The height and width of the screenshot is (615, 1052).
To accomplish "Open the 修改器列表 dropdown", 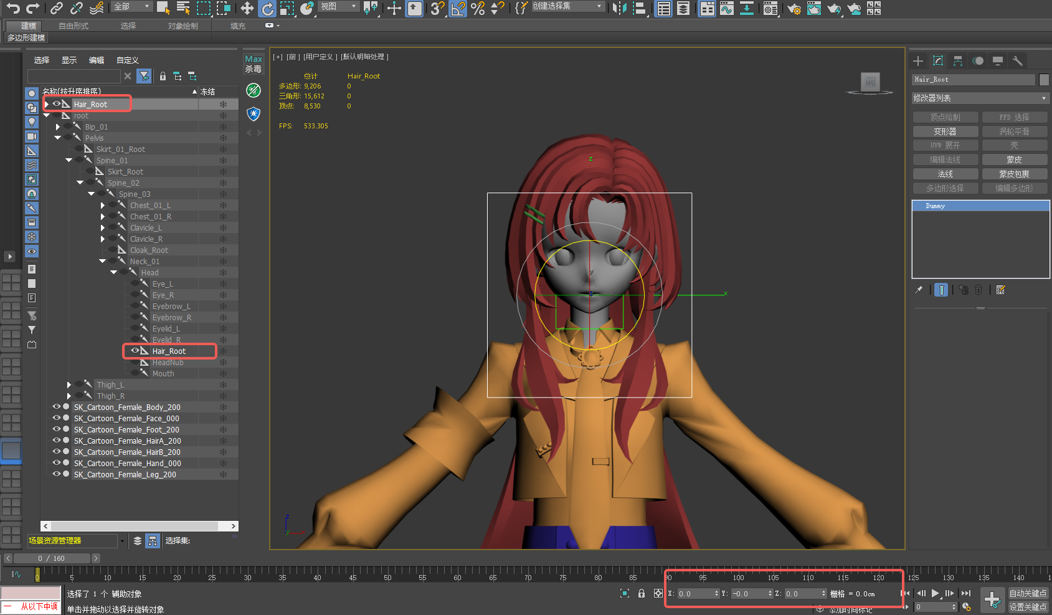I will tap(980, 98).
